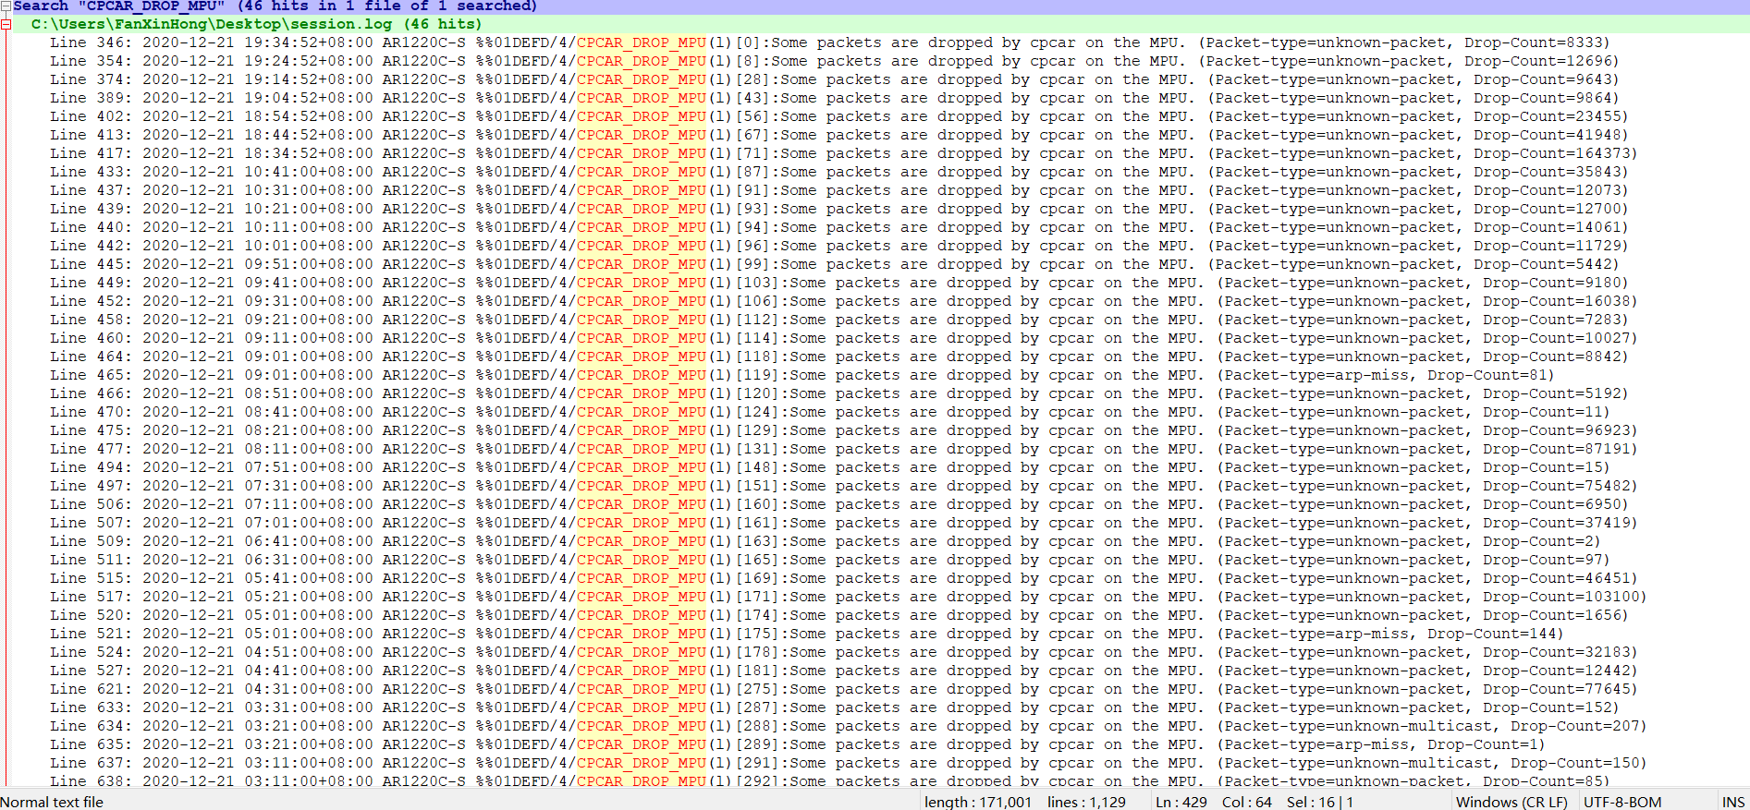
Task: Open result Line 497 with Drop-Count=75482
Action: (x=844, y=486)
